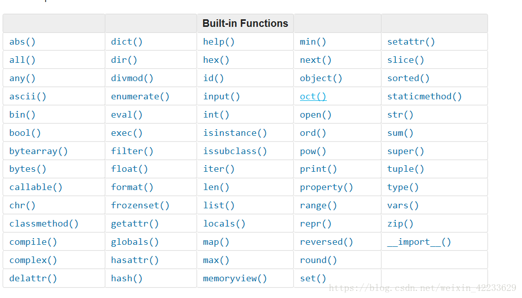Viewport: 522px width, 298px height.
Task: Open the enumerate() function link
Action: 140,96
